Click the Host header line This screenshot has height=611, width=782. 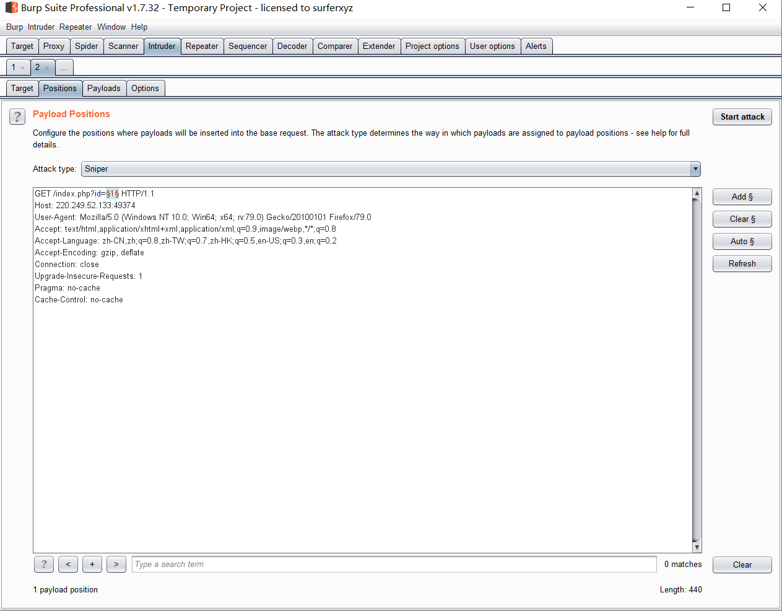coord(85,206)
